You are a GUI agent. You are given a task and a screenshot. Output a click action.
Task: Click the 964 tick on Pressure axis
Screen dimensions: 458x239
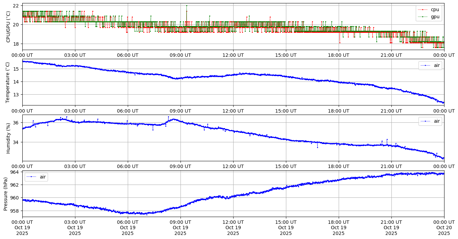click(x=15, y=172)
